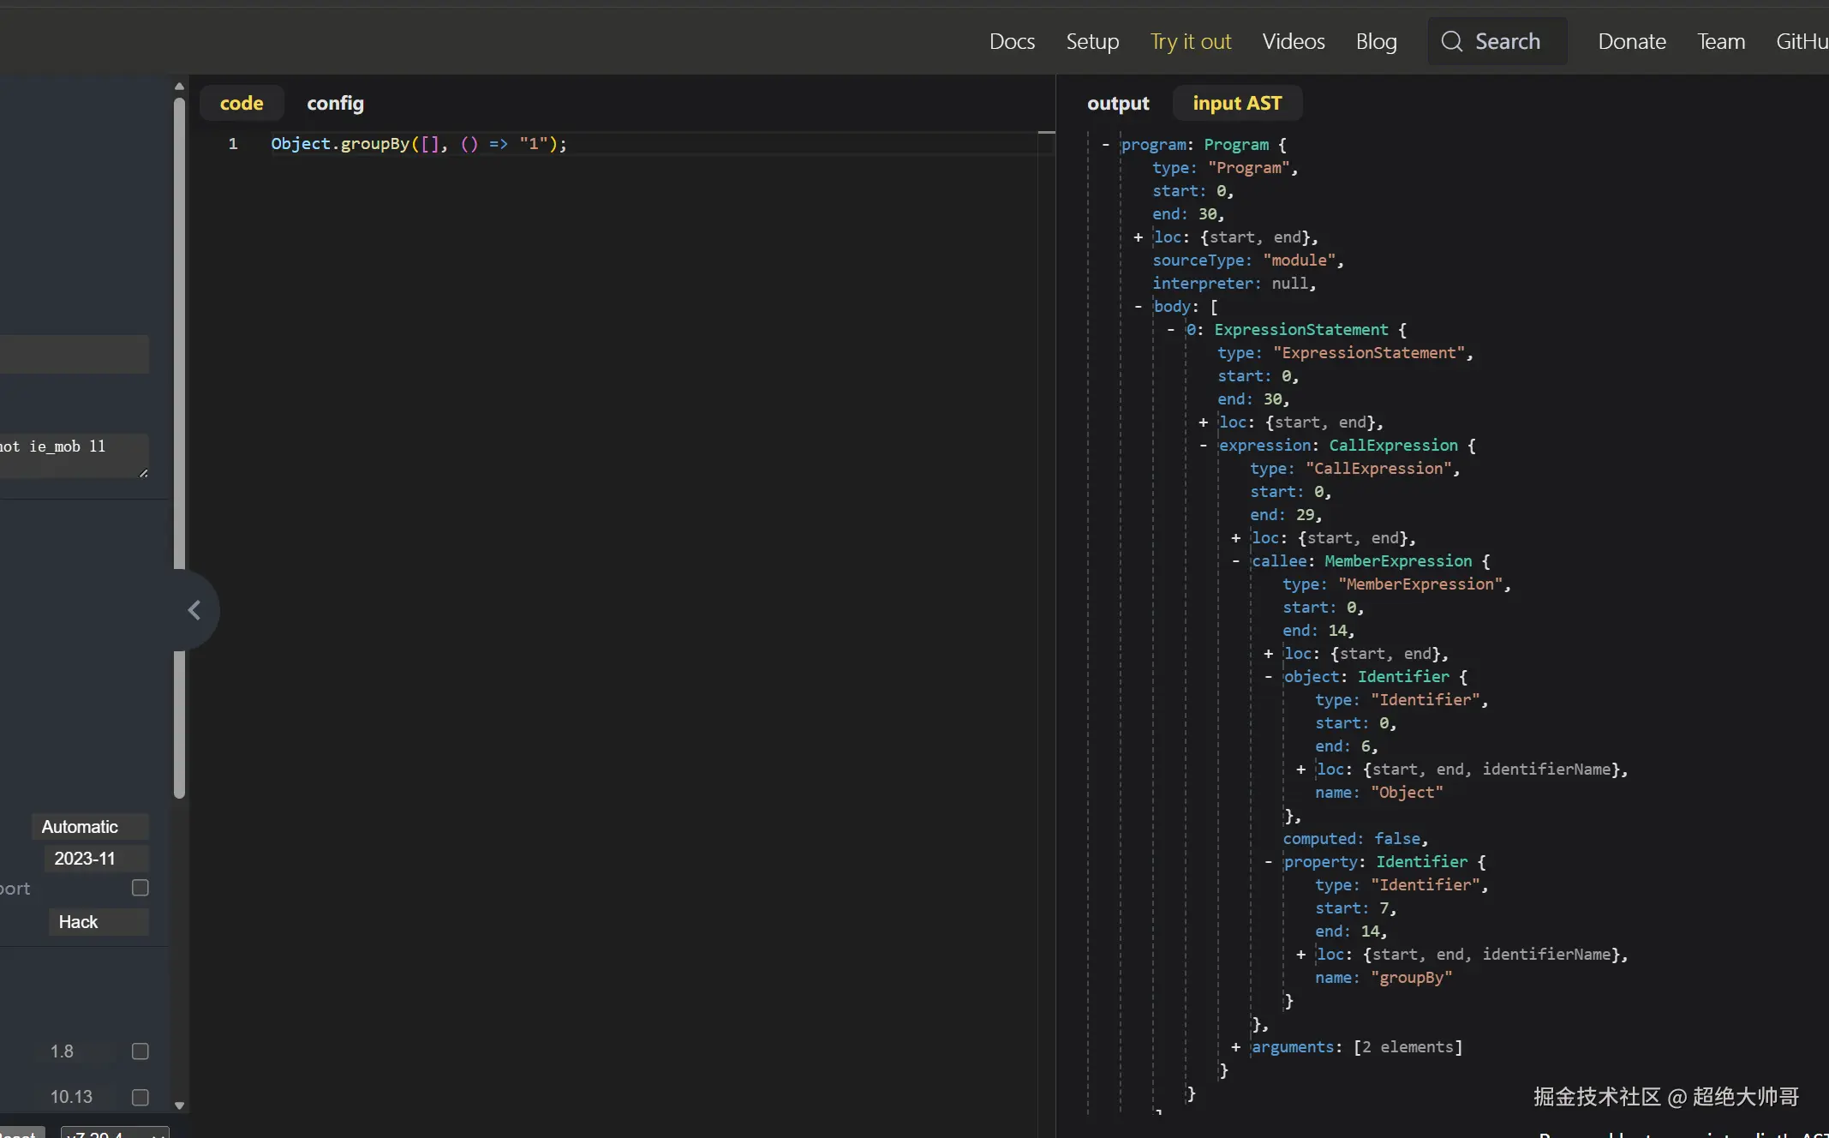Click type: "MemberExpression" entry
This screenshot has width=1829, height=1138.
(1396, 584)
